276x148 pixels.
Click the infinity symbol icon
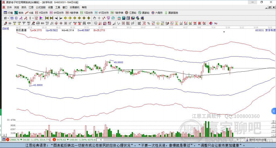coord(215,23)
